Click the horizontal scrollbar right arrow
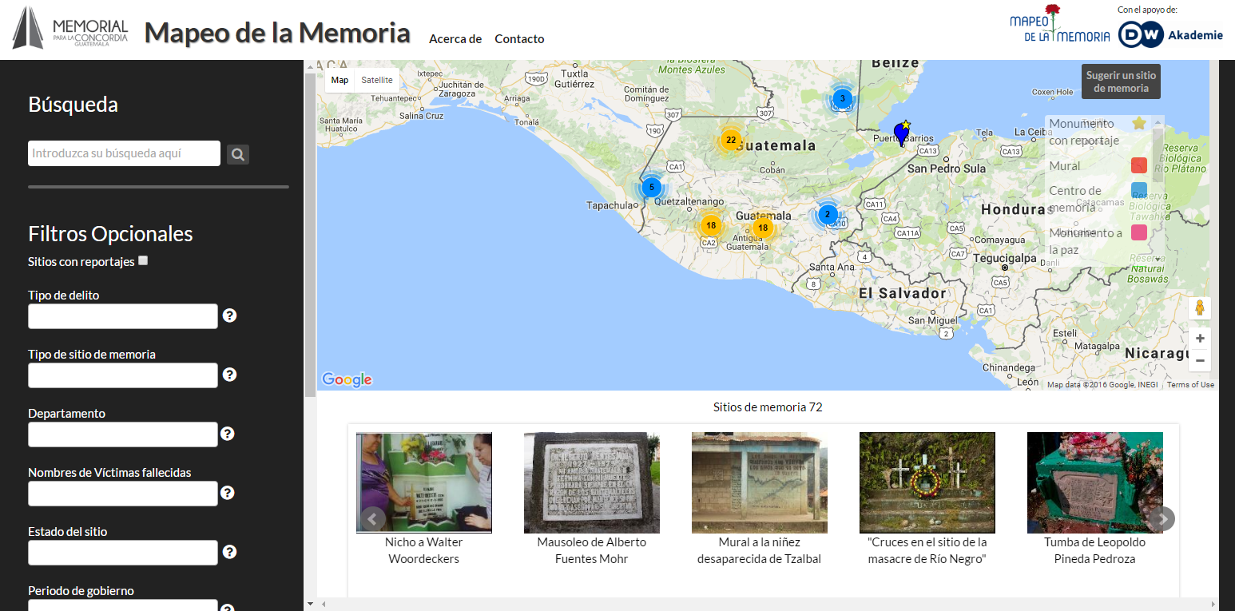Image resolution: width=1235 pixels, height=611 pixels. (x=1213, y=604)
